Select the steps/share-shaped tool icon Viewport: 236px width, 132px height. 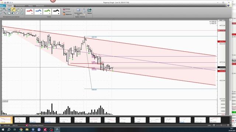(22, 13)
